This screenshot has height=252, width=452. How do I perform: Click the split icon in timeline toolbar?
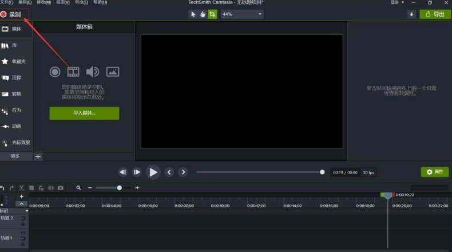coord(50,188)
